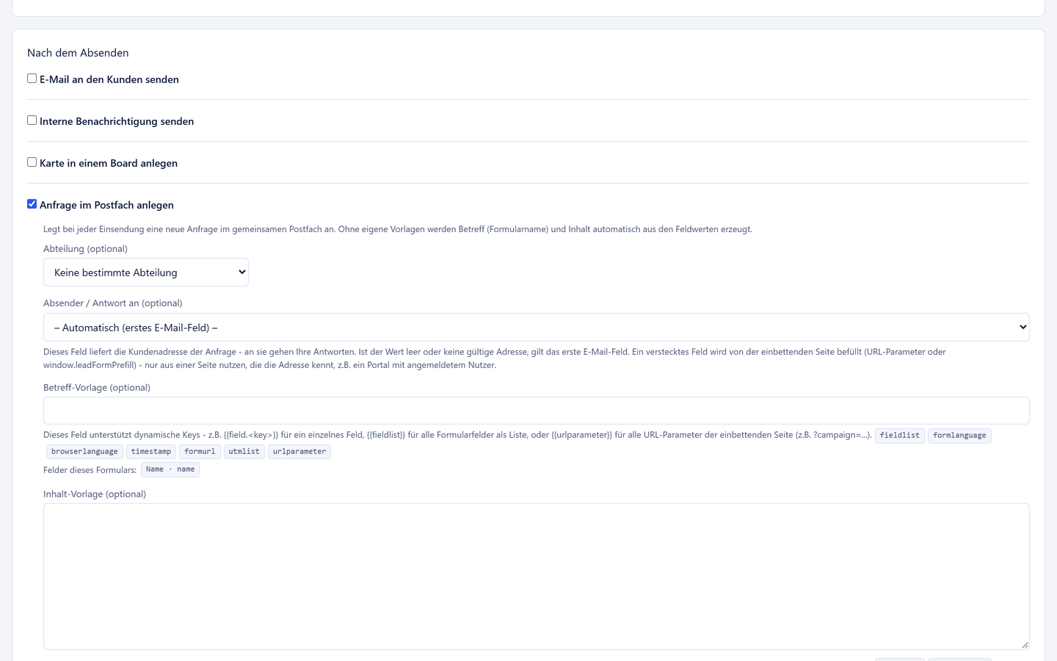
Task: Open the Abteilung dropdown
Action: pyautogui.click(x=146, y=272)
